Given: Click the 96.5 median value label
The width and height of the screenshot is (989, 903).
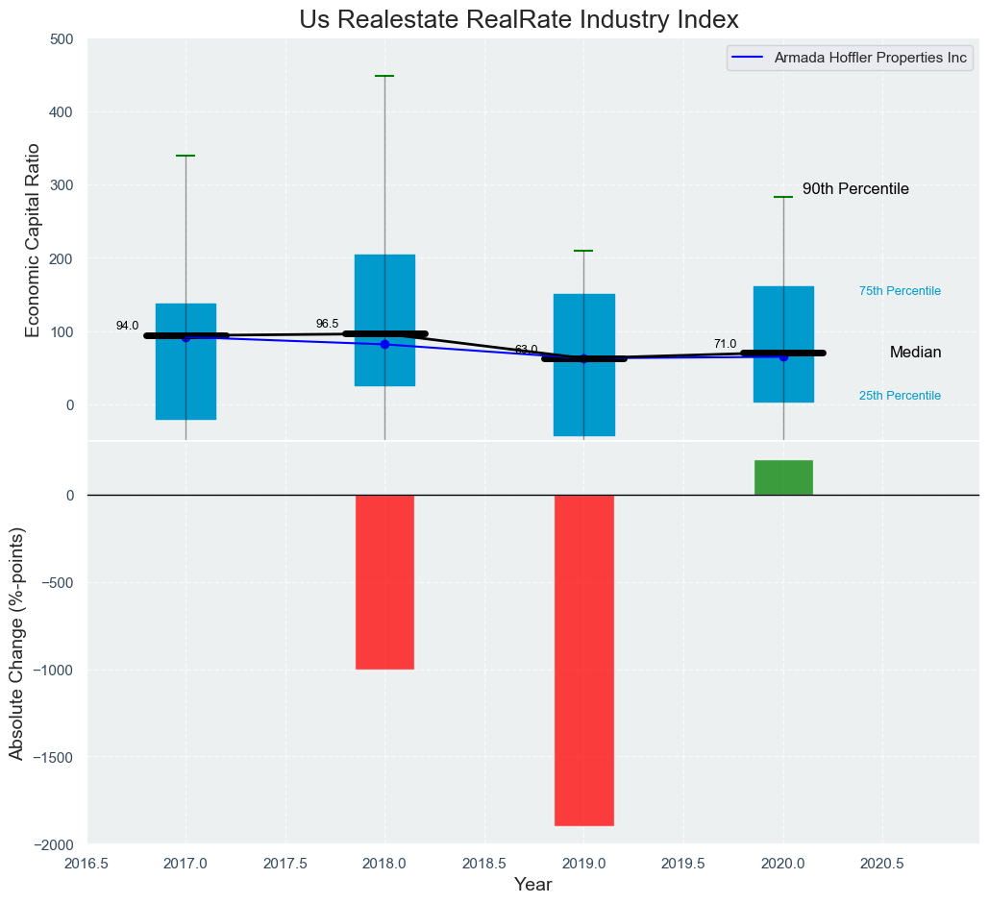Looking at the screenshot, I should [327, 324].
